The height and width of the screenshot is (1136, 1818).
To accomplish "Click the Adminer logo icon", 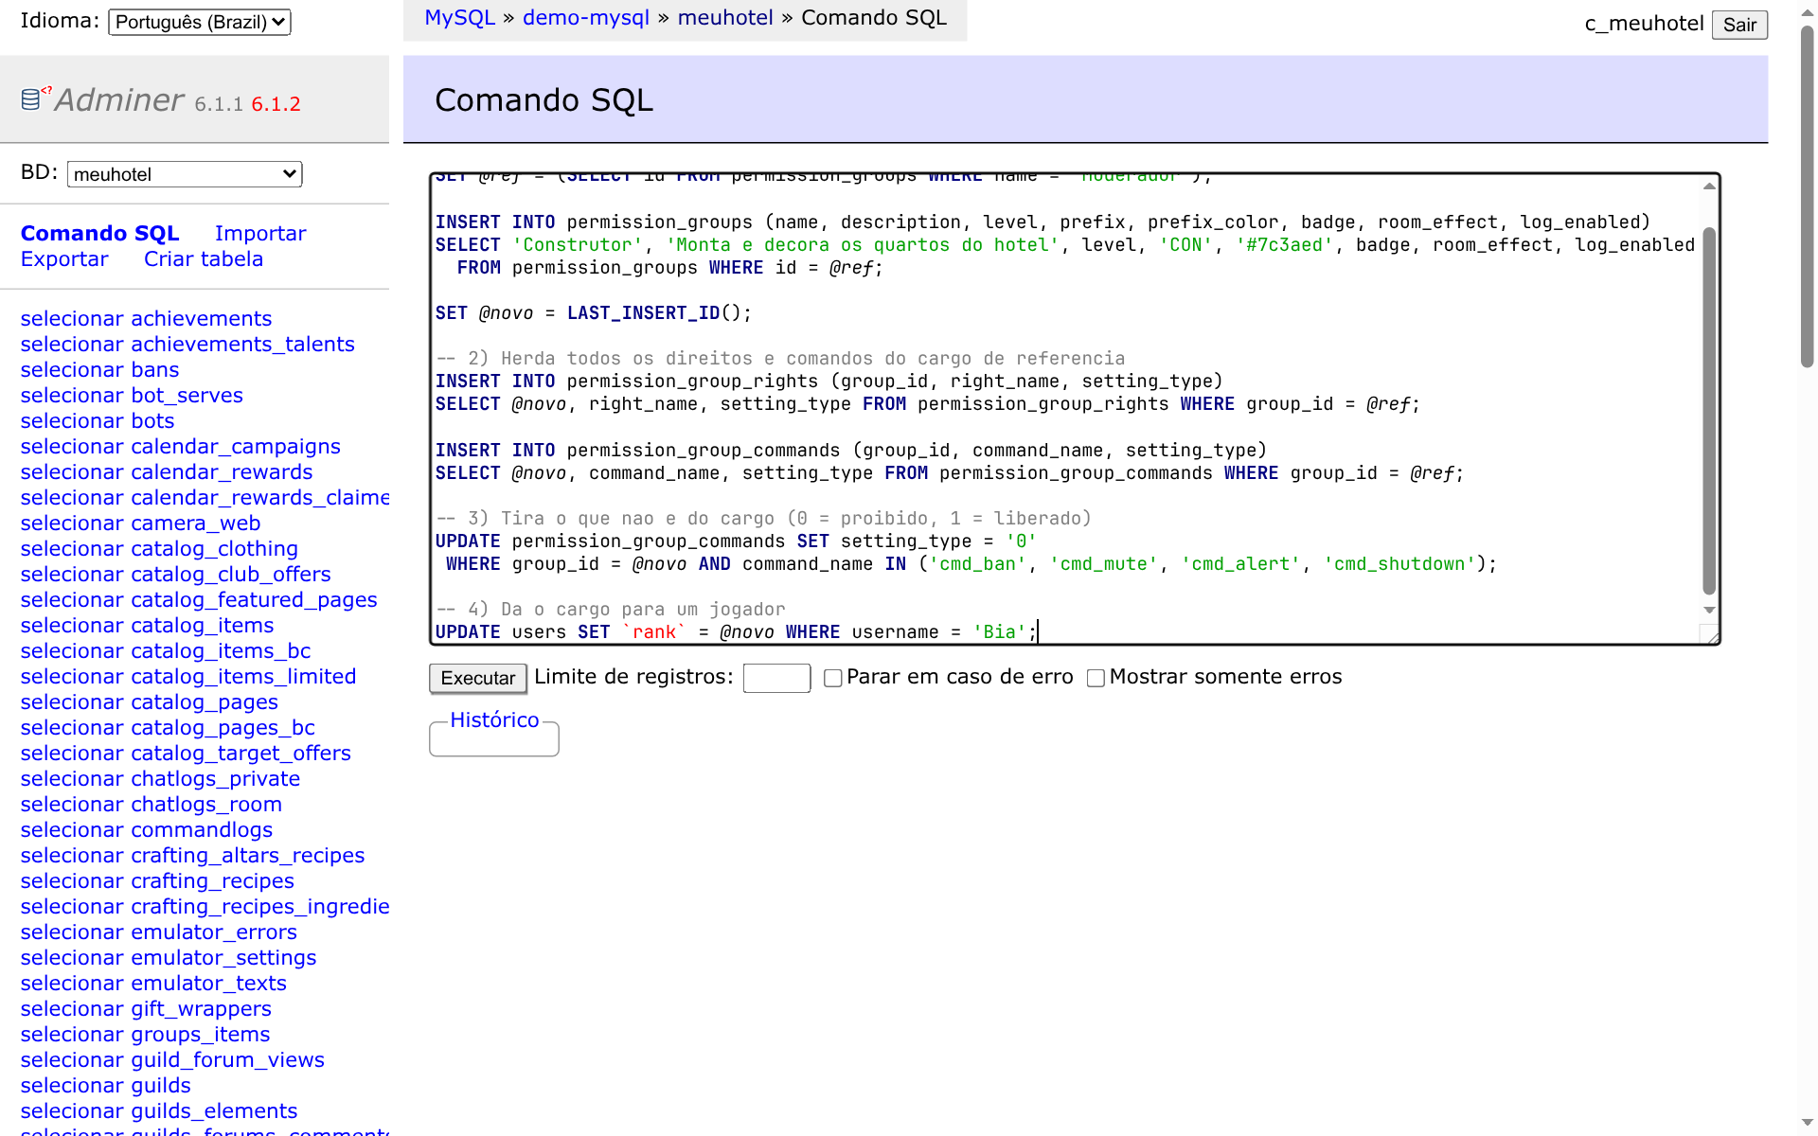I will pos(36,98).
